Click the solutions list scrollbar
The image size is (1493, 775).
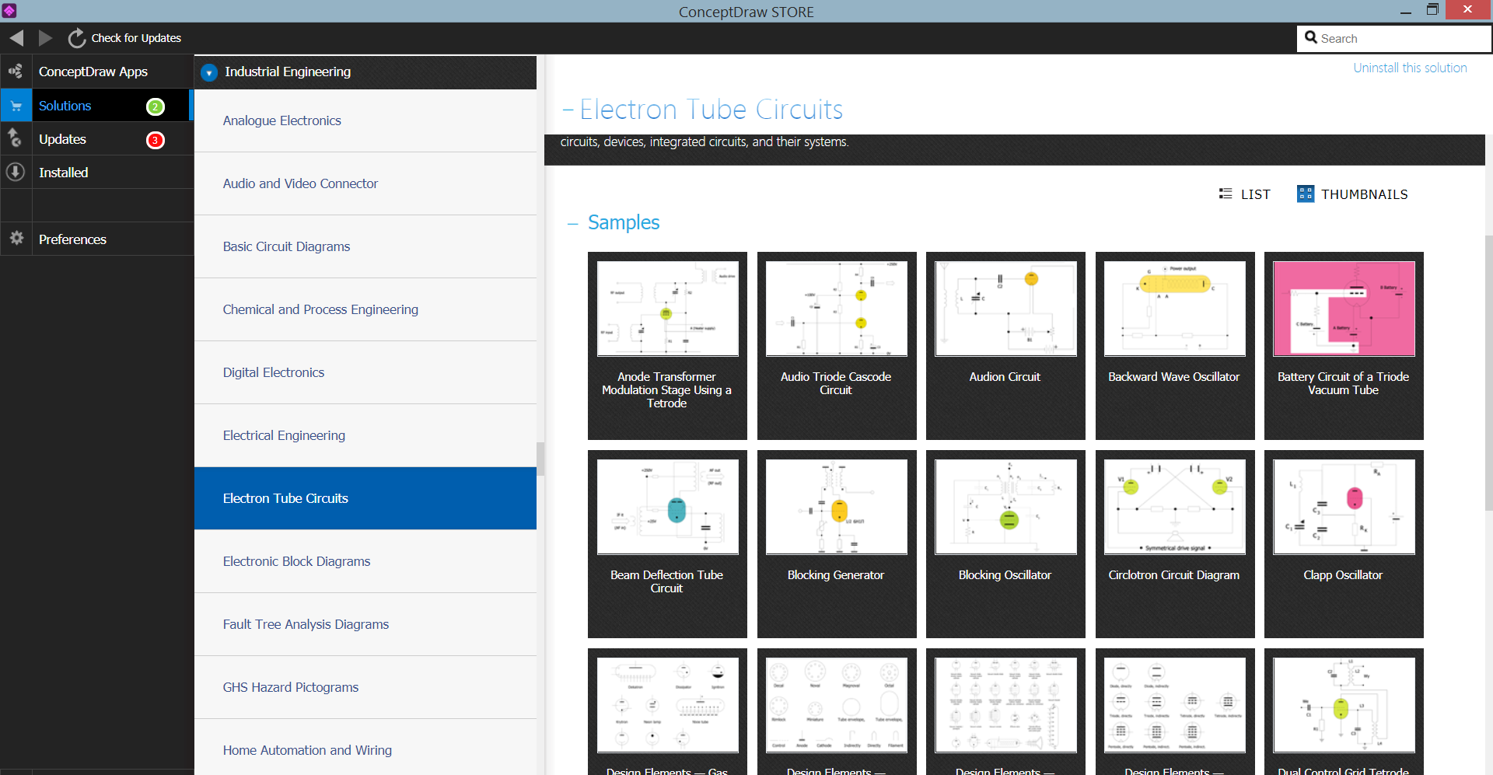click(x=540, y=459)
